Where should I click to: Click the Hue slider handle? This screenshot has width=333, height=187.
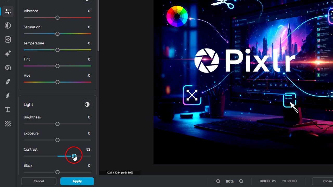(x=57, y=82)
